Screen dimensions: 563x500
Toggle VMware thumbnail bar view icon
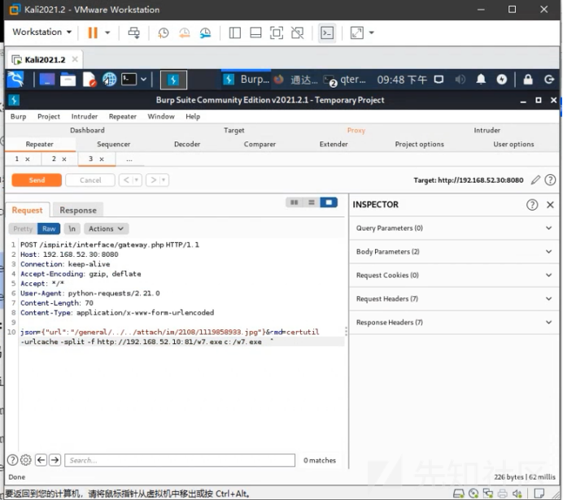tap(255, 33)
